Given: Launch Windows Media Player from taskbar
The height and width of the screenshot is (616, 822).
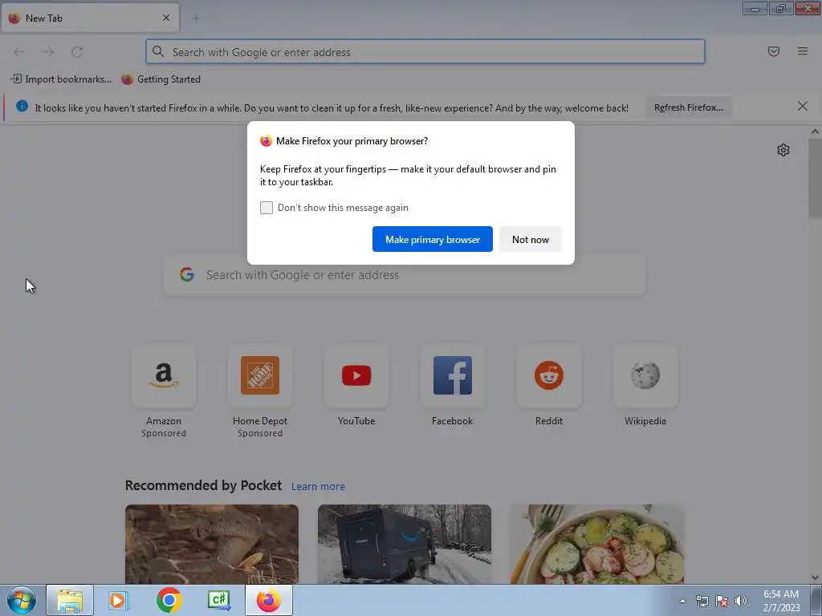Looking at the screenshot, I should click(119, 600).
